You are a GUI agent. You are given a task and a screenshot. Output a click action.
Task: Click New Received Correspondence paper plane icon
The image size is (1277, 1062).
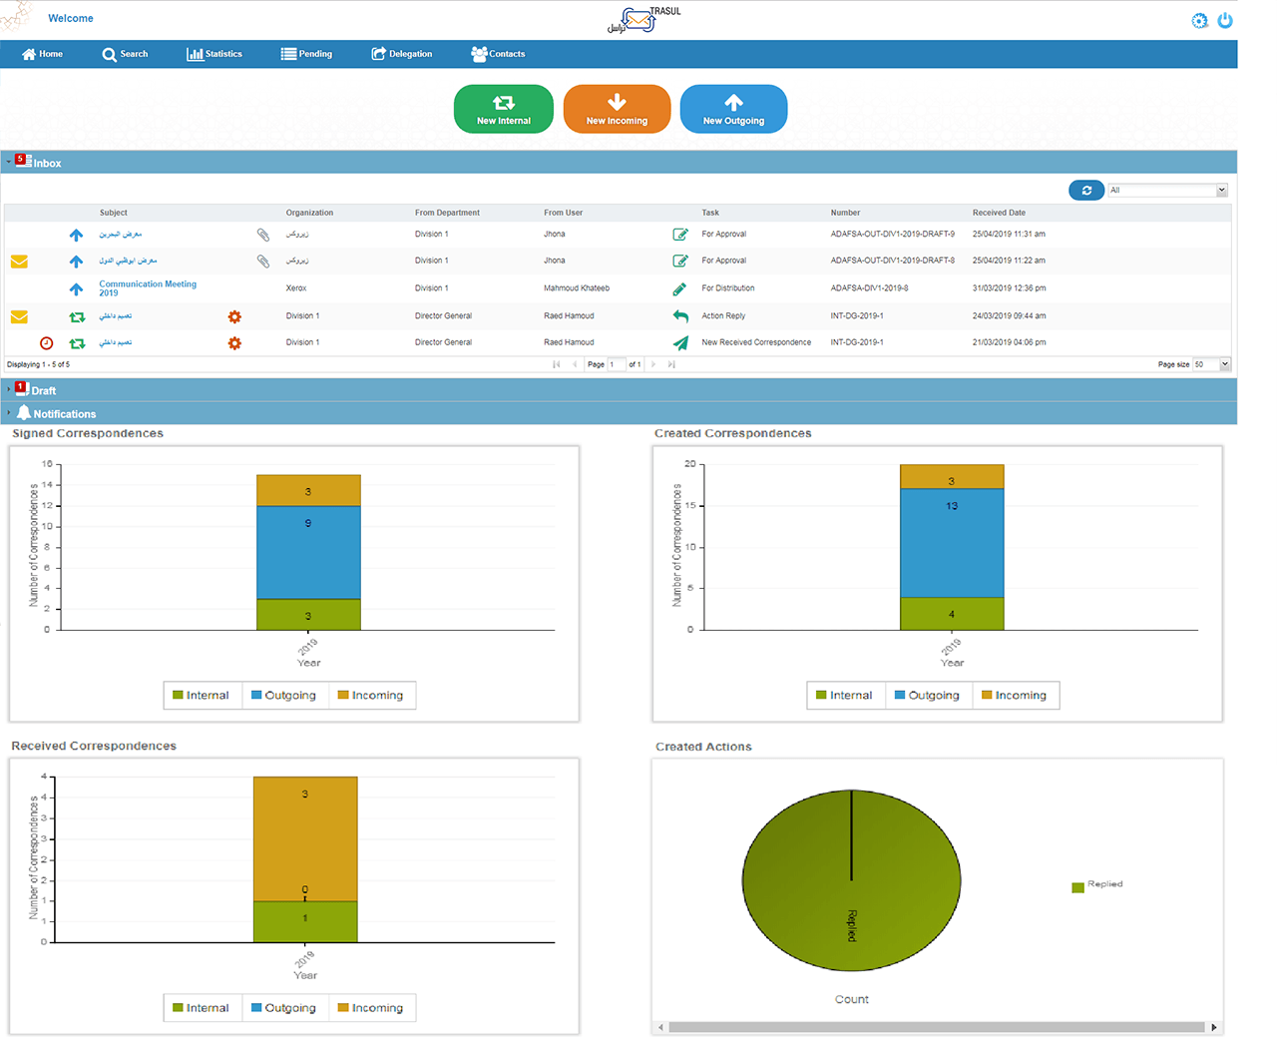tap(680, 342)
